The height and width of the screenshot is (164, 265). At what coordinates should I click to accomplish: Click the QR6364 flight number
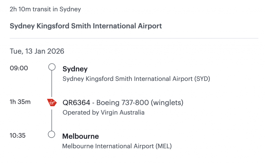coord(76,103)
